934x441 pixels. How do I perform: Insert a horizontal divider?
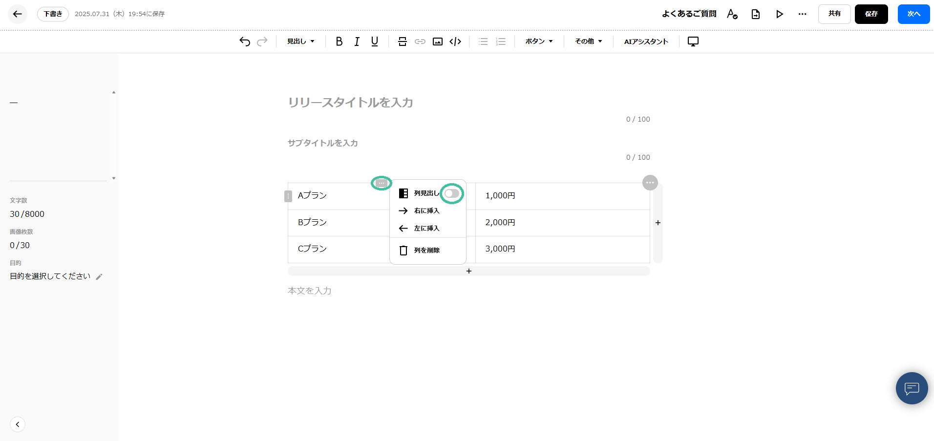pos(402,42)
